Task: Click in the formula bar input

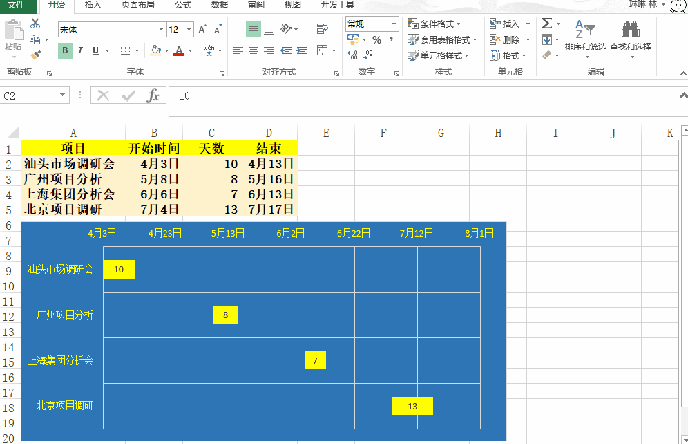Action: 424,101
